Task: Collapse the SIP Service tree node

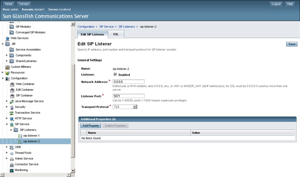Action: pyautogui.click(x=7, y=124)
